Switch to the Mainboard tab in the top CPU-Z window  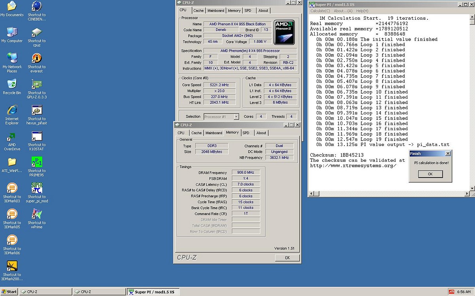216,11
